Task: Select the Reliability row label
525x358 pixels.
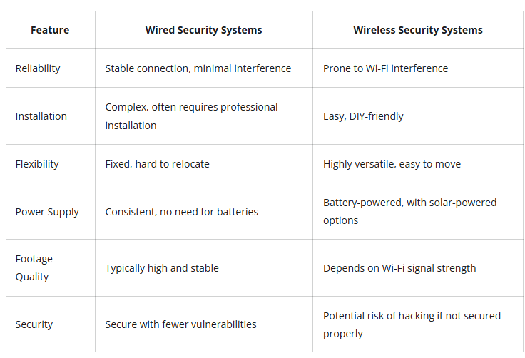Action: tap(38, 68)
